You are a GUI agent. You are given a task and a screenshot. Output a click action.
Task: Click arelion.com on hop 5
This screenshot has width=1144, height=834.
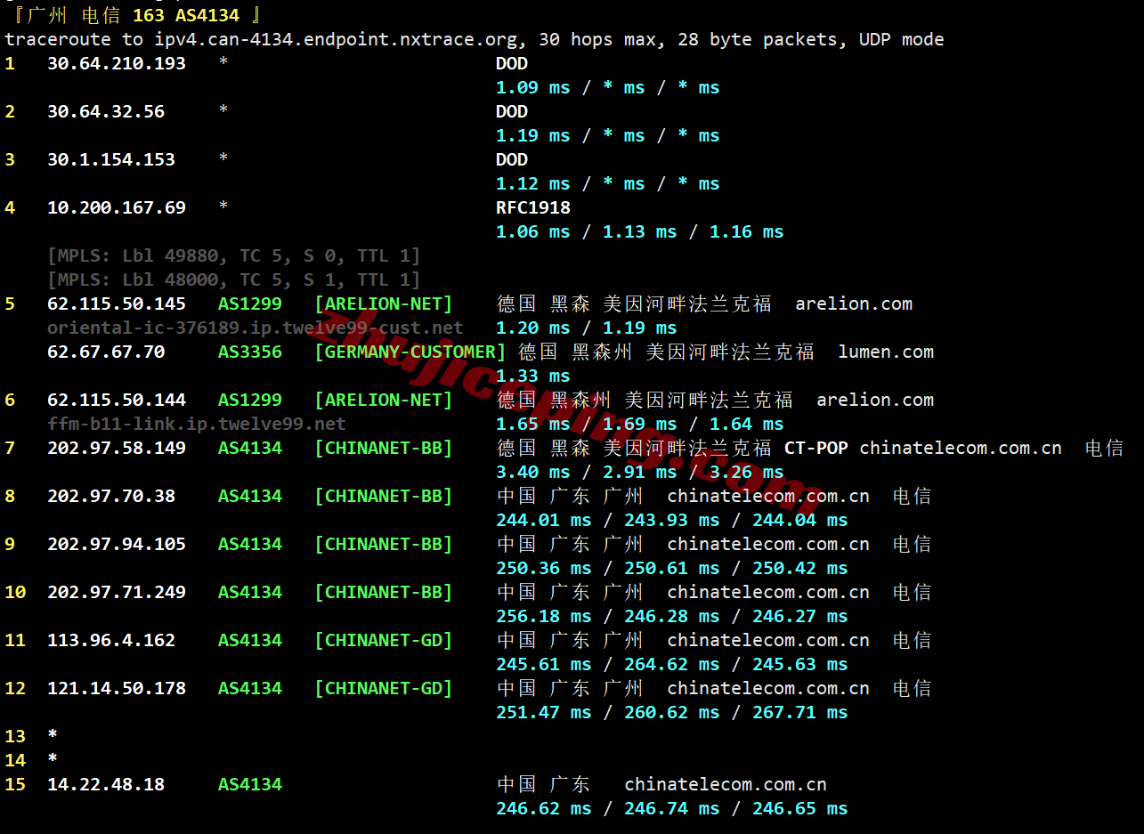pos(854,304)
